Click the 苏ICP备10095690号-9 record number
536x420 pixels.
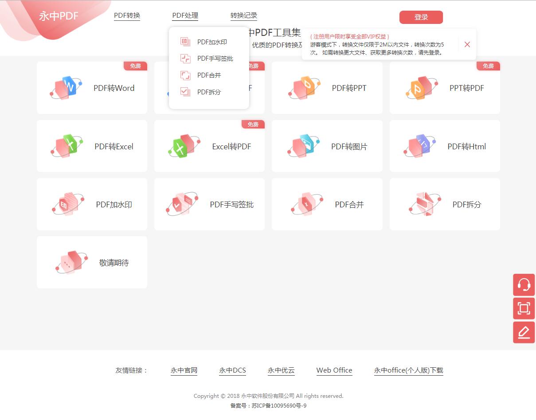[x=279, y=405]
